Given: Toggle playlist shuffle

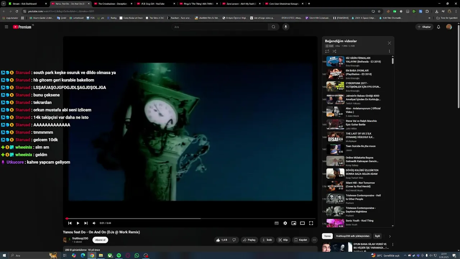Looking at the screenshot, I should pyautogui.click(x=334, y=51).
